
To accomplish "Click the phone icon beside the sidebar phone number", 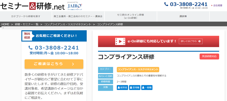I will coord(30,48).
